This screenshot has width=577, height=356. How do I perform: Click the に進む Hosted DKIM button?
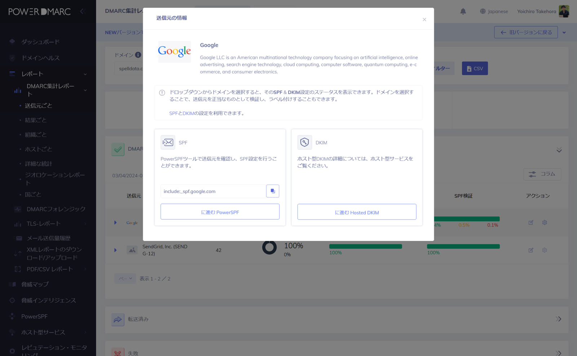[357, 212]
